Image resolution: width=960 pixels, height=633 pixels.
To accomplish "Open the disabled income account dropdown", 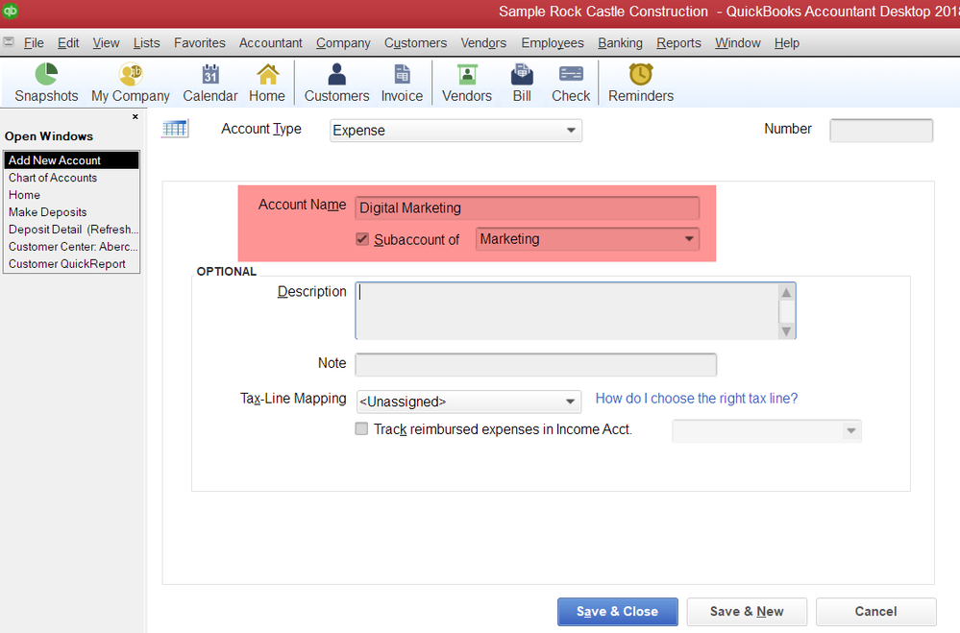I will [767, 430].
